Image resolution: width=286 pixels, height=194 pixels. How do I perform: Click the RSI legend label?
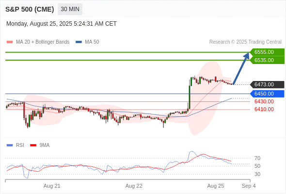[x=20, y=145]
